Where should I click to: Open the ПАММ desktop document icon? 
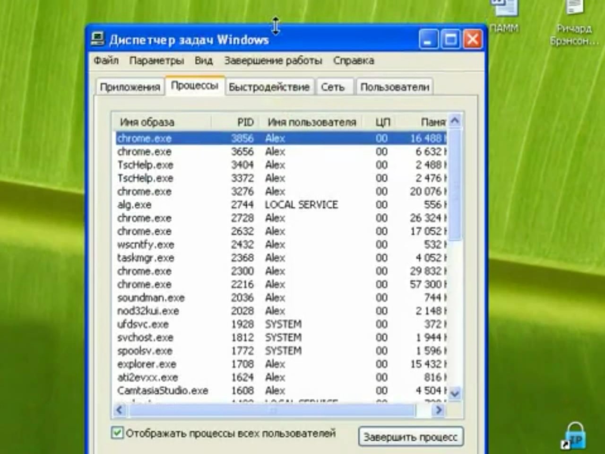click(x=504, y=9)
